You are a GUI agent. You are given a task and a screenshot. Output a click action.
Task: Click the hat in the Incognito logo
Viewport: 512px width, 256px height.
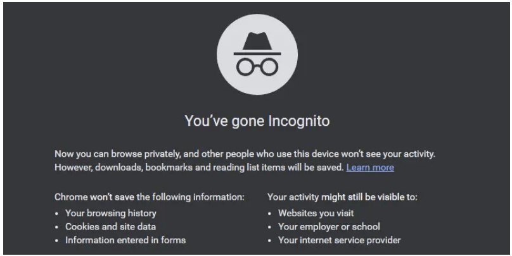pos(257,43)
